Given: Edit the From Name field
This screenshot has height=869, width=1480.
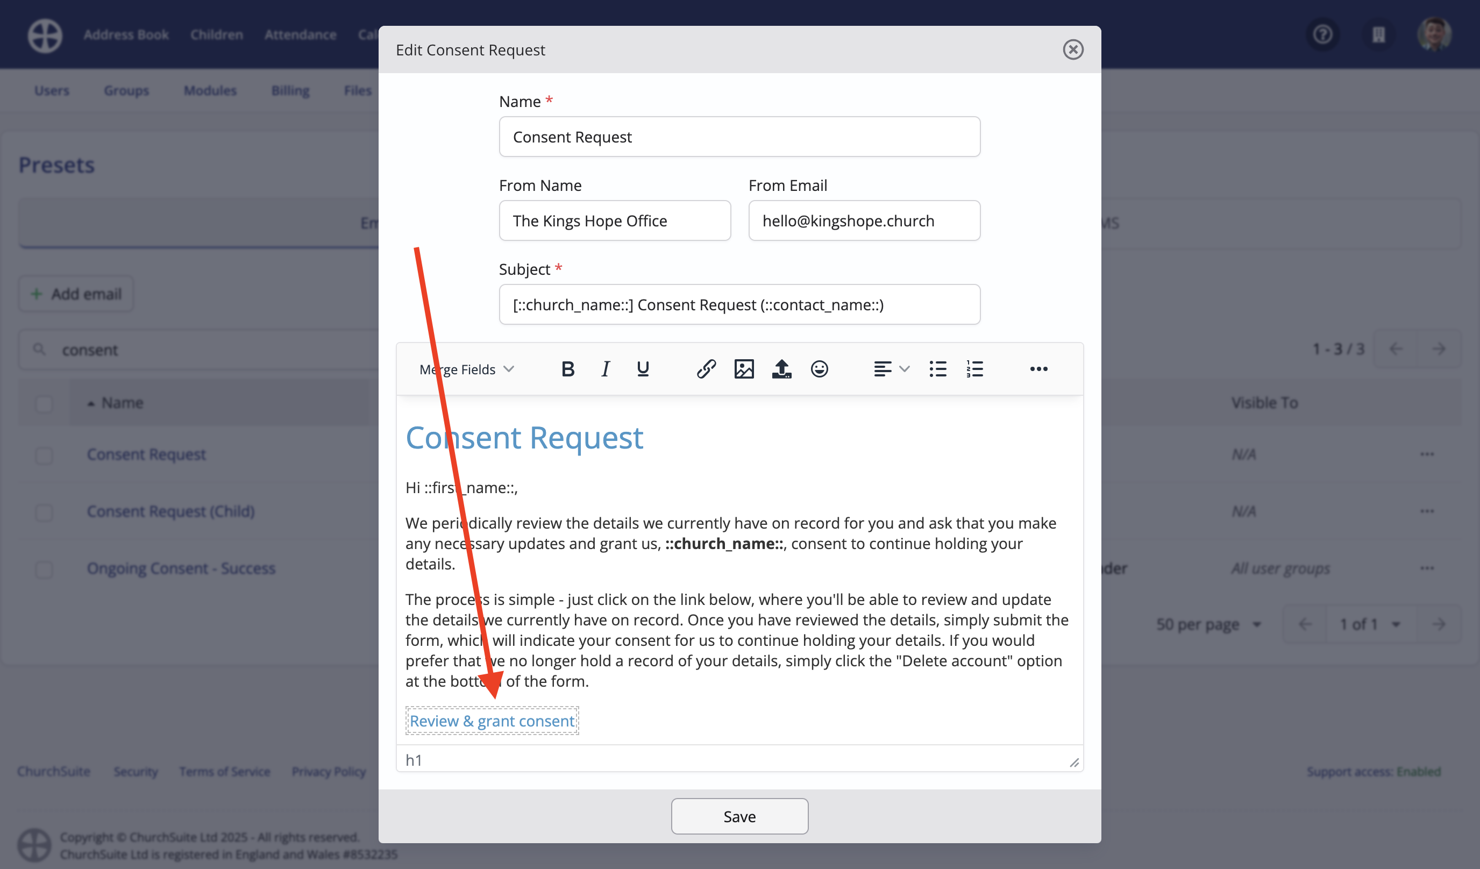Looking at the screenshot, I should coord(614,221).
